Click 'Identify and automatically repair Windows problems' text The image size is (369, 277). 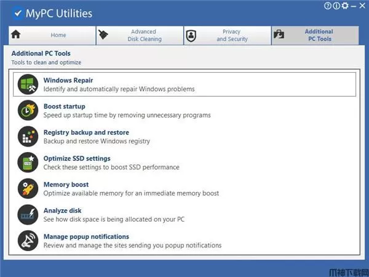[119, 89]
